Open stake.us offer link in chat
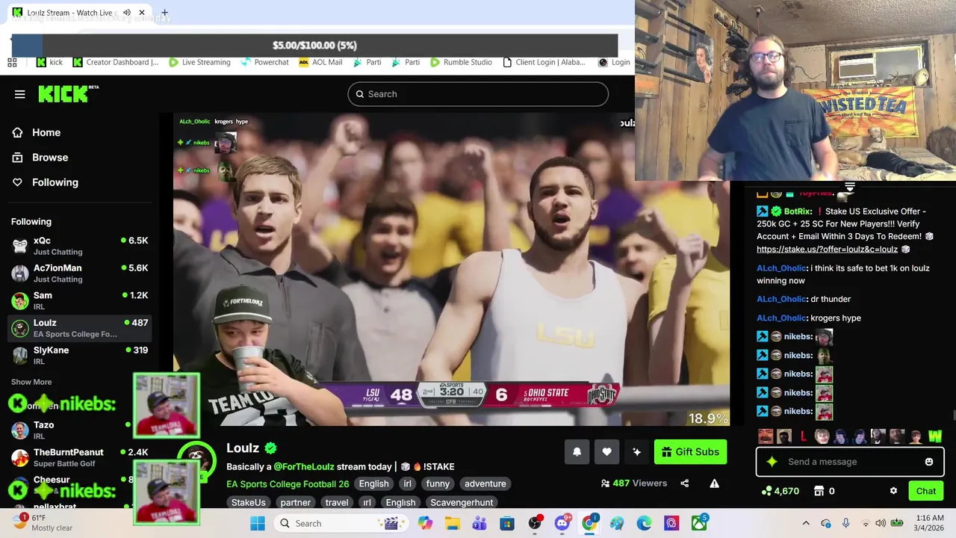956x538 pixels. click(x=827, y=250)
